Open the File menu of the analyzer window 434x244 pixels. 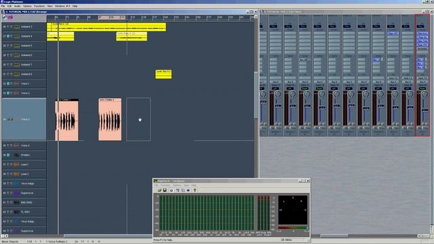pyautogui.click(x=156, y=185)
